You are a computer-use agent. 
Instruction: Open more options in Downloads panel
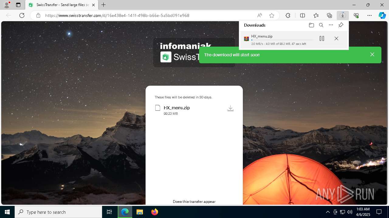pos(331,25)
